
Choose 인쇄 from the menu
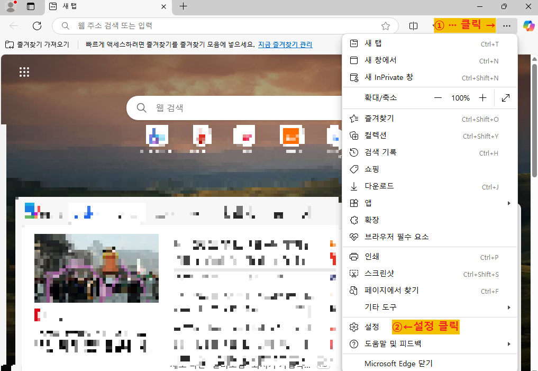430,257
